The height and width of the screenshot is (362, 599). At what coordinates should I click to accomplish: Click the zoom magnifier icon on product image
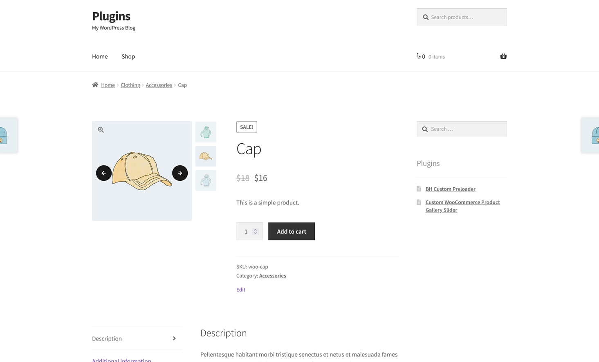tap(101, 130)
